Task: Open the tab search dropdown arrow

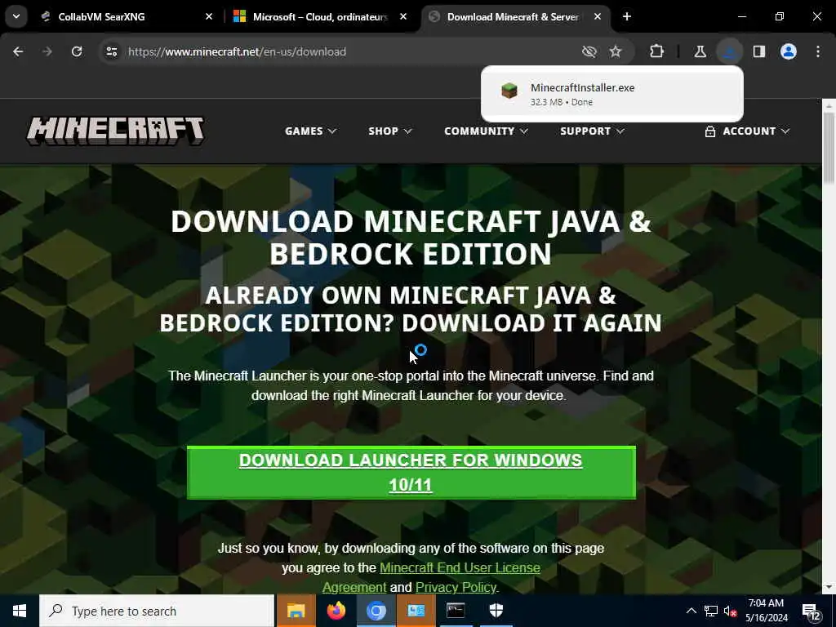Action: (x=16, y=16)
